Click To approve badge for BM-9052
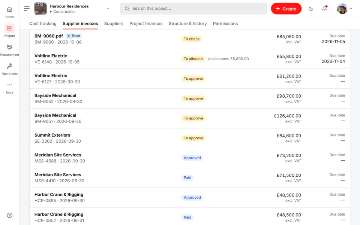 coord(193,98)
